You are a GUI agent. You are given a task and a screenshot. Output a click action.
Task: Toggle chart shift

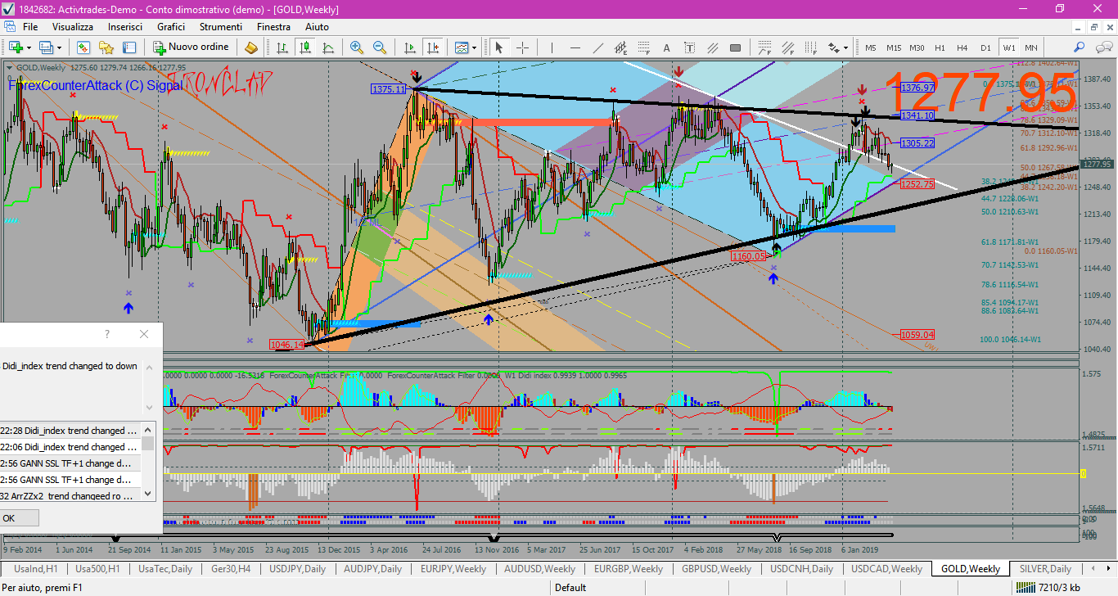[x=433, y=47]
